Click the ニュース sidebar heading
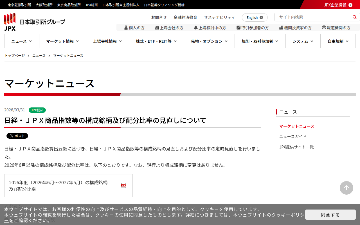 tap(288, 112)
